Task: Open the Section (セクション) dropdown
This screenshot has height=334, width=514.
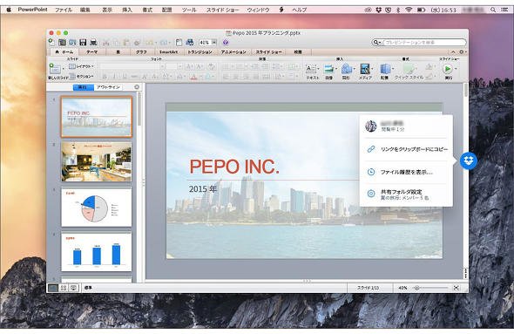Action: point(81,76)
